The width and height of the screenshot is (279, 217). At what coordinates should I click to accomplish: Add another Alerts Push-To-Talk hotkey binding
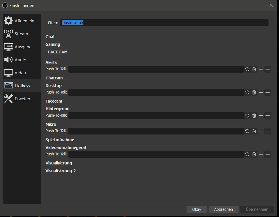pyautogui.click(x=261, y=69)
